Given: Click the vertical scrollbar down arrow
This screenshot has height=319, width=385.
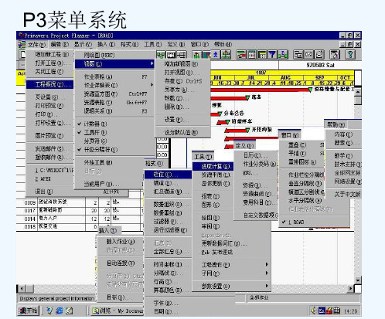Looking at the screenshot, I should coord(358,280).
